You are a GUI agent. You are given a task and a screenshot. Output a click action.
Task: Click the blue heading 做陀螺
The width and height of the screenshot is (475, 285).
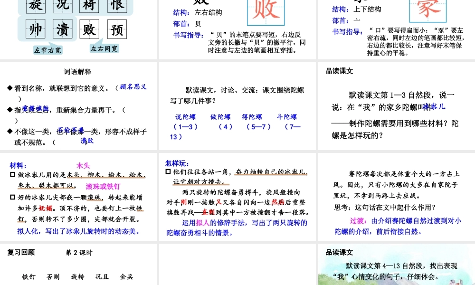click(220, 117)
